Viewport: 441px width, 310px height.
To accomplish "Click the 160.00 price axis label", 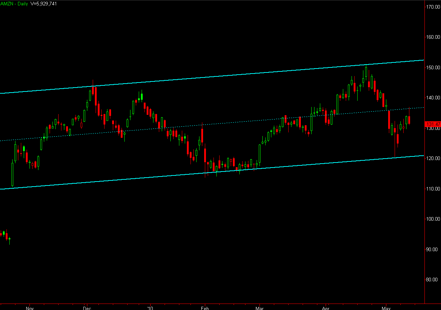I will click(433, 37).
